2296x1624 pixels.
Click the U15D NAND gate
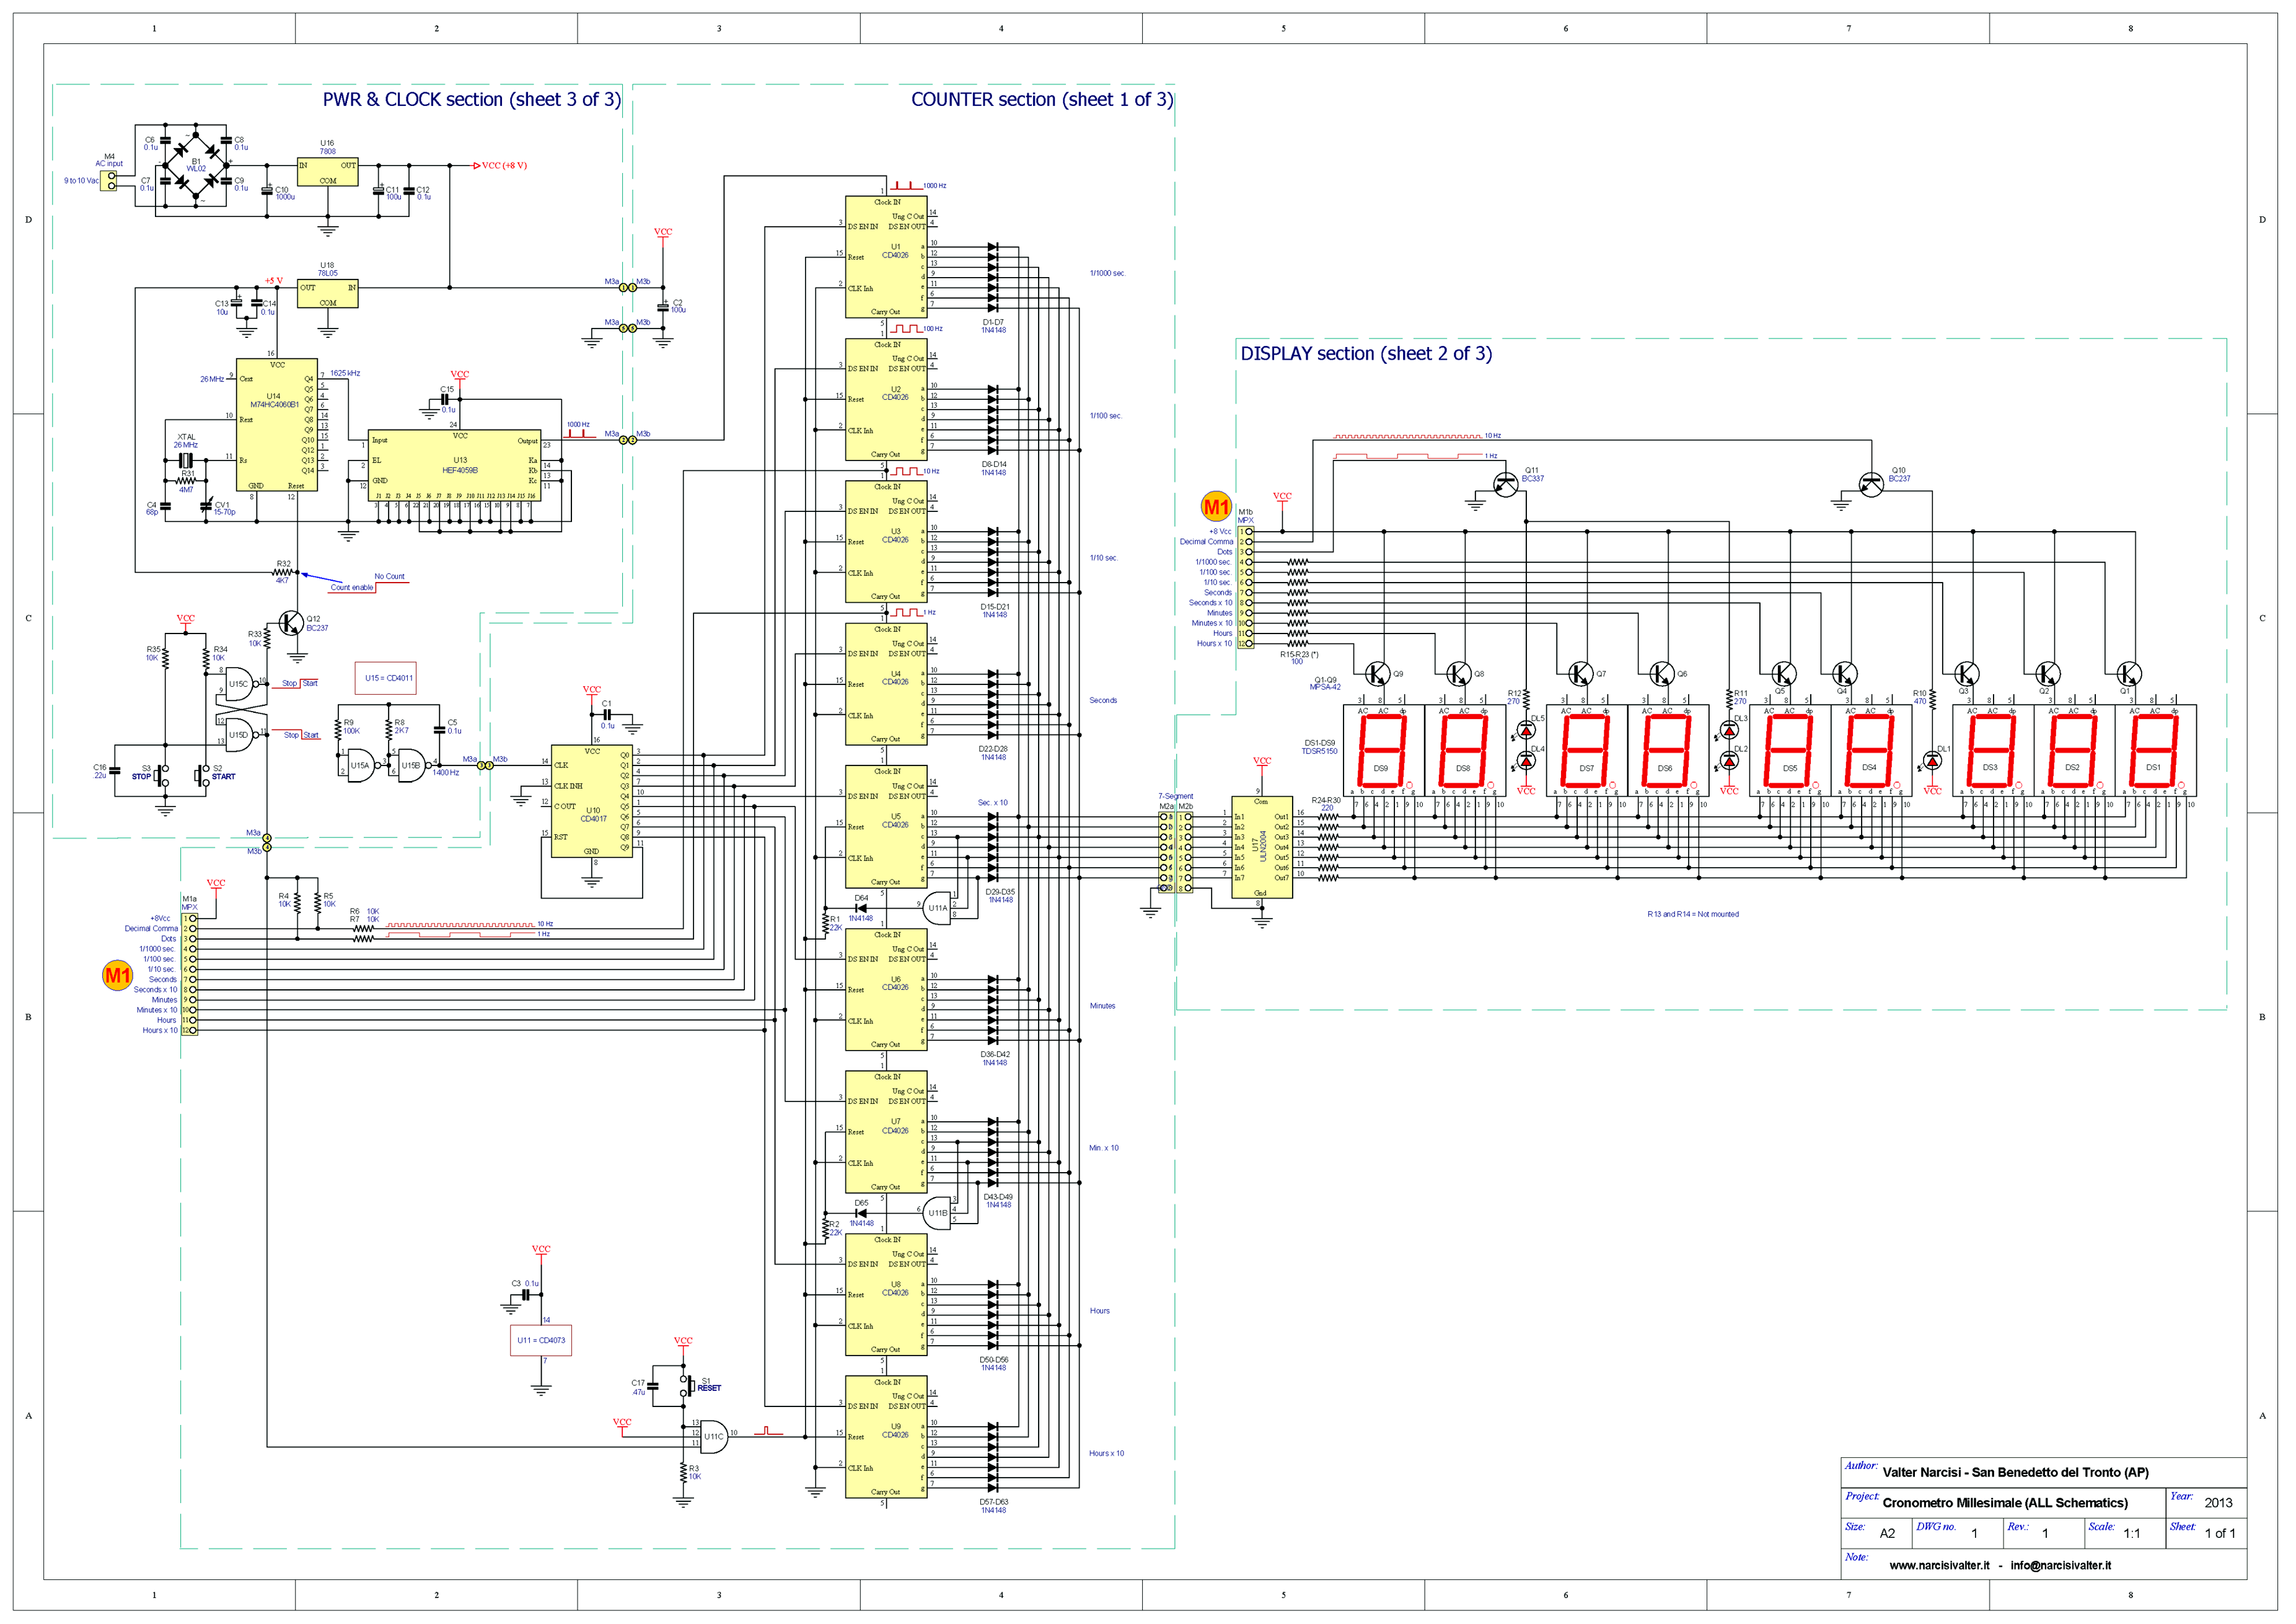click(x=241, y=735)
